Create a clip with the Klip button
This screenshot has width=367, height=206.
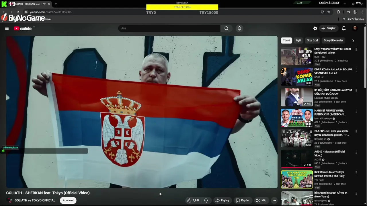click(261, 200)
